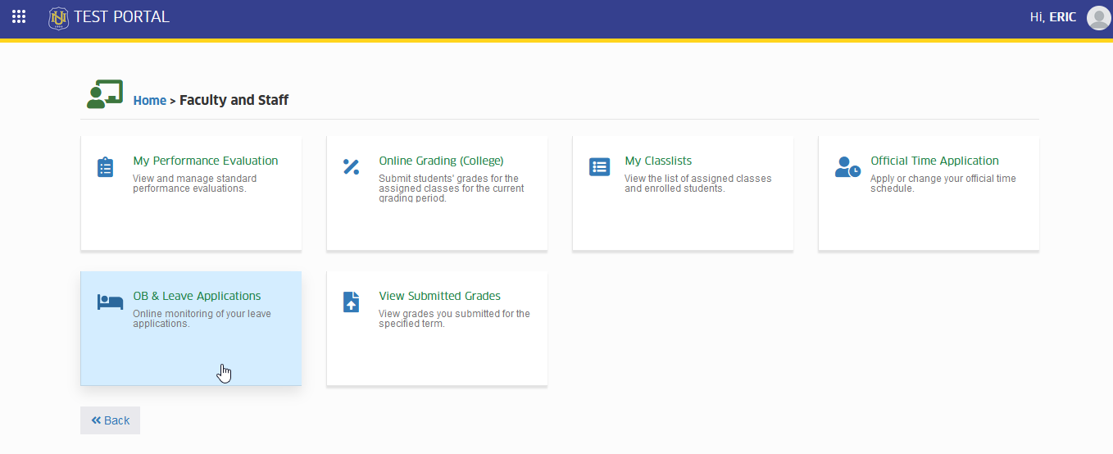Click 'Submit students' grades for the assigned classes' description
The height and width of the screenshot is (454, 1113).
tap(452, 188)
